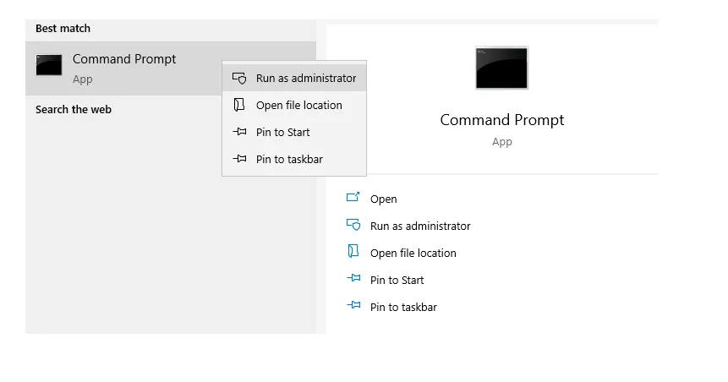Click the pin icon beside context menu Pin to Start
The width and height of the screenshot is (728, 382).
pyautogui.click(x=239, y=132)
